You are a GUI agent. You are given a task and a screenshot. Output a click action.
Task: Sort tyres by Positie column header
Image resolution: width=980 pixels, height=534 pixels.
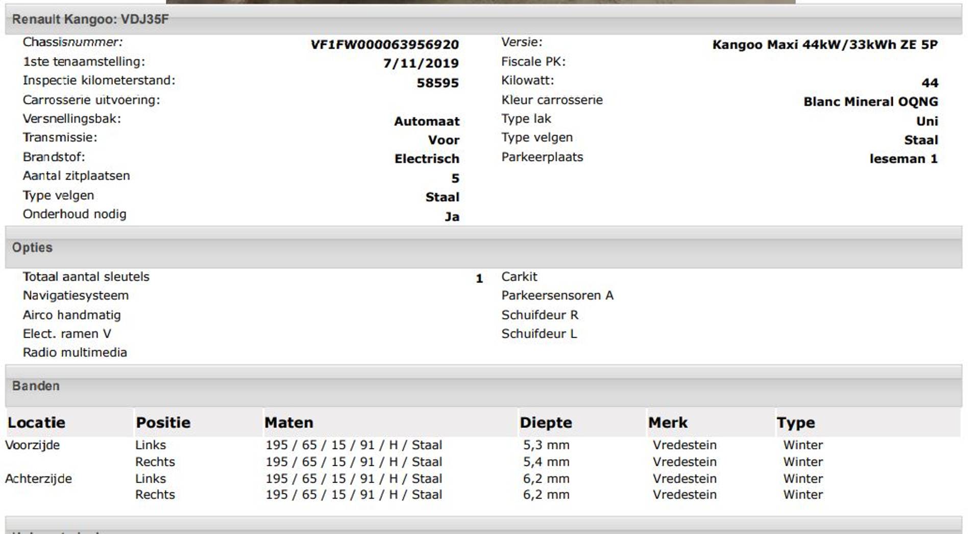163,422
